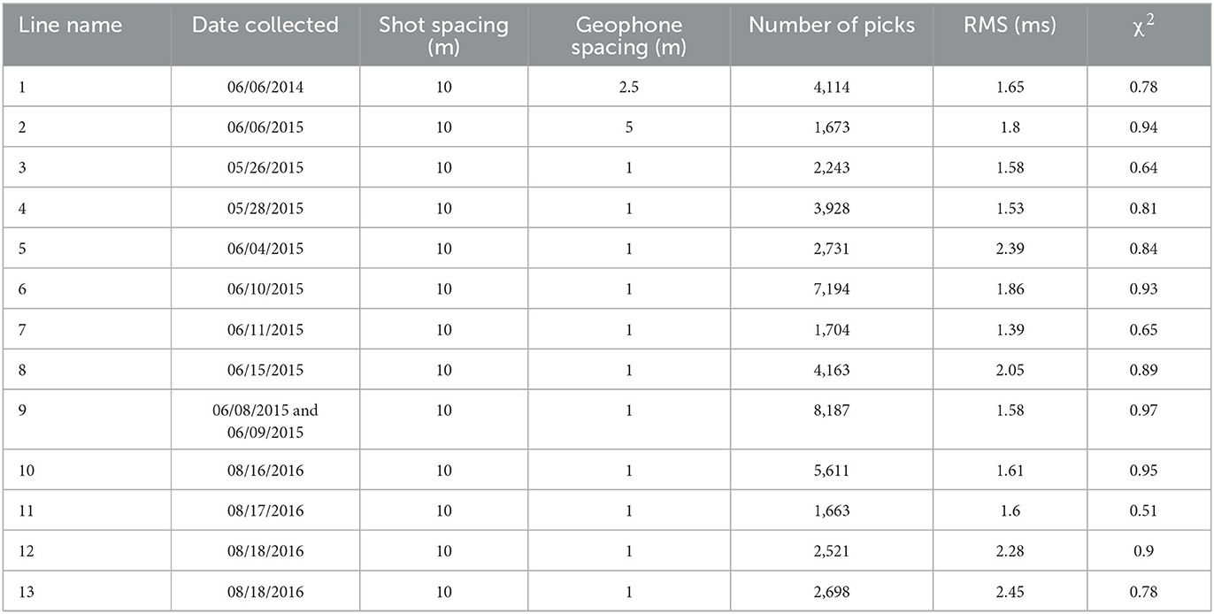Screen dimensions: 1214x614
Task: Click the χ² value 0.51
Action: (x=1149, y=510)
